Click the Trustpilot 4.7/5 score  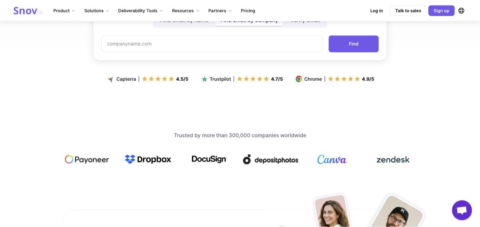277,79
